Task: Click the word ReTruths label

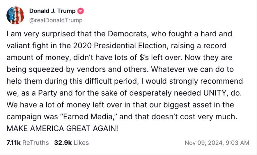Action: [36, 142]
